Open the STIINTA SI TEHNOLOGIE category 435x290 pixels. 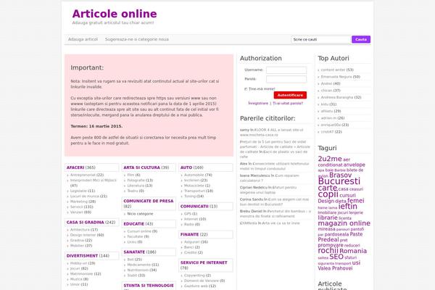149,286
